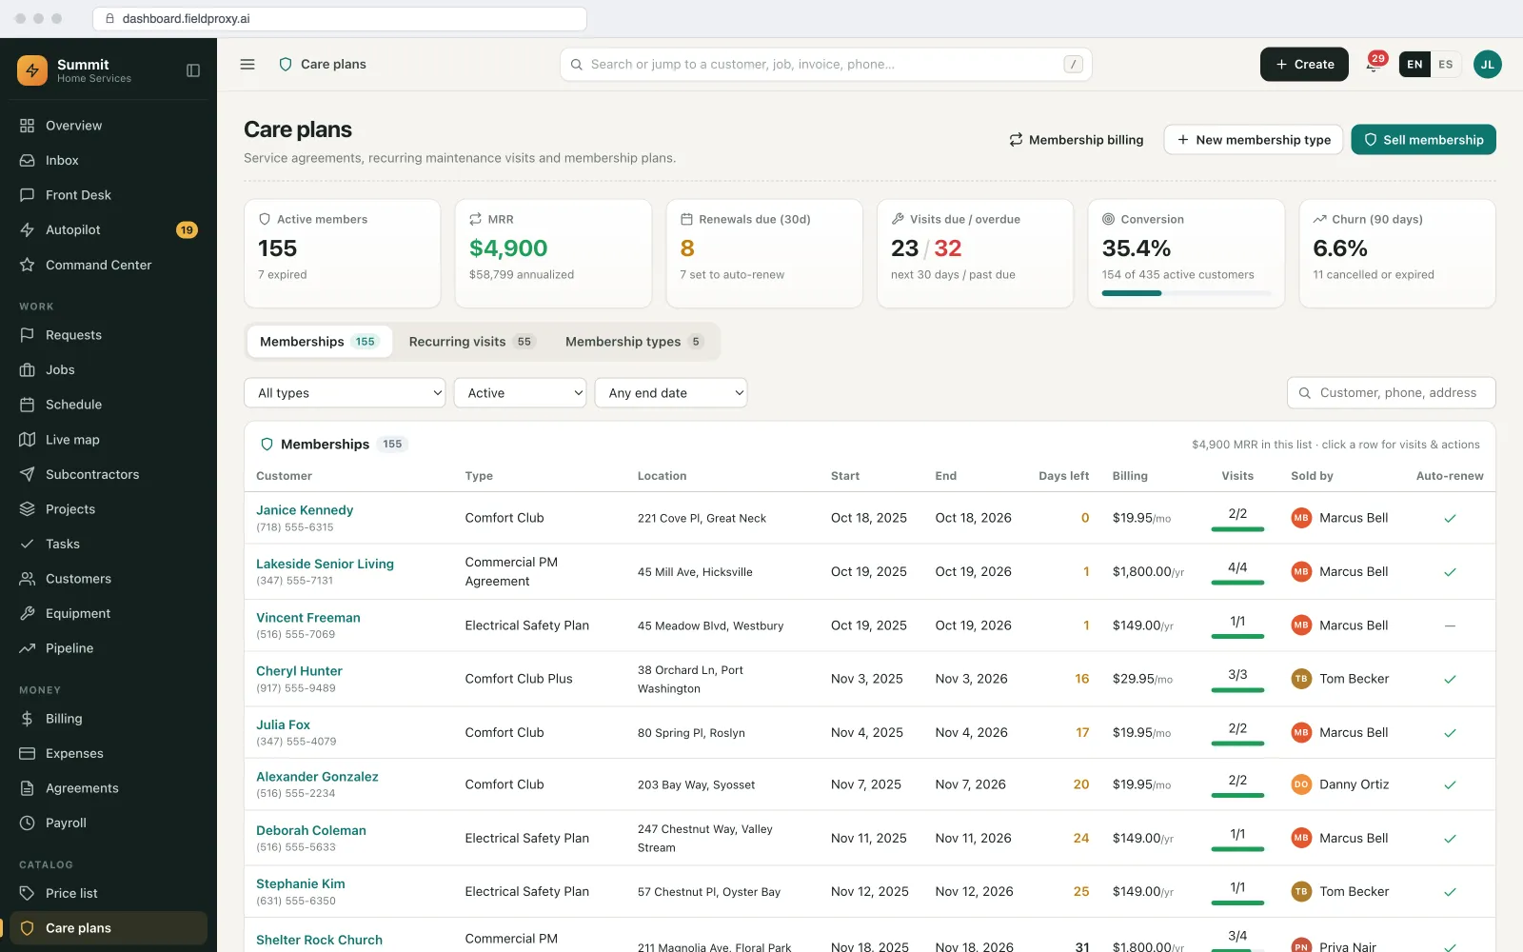Open Front Desk in sidebar

tap(109, 195)
